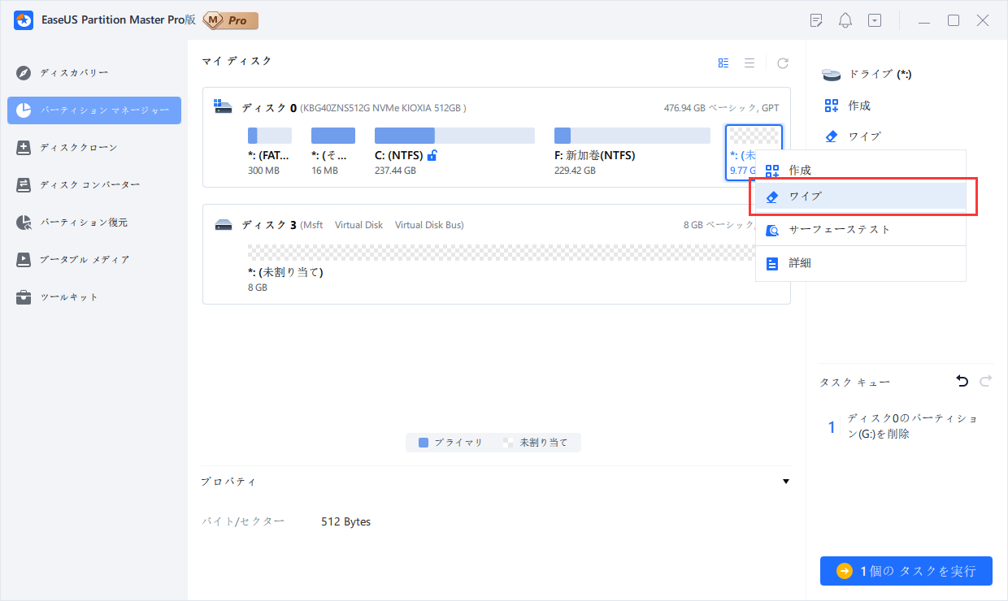Open the feedback note editor icon
Image resolution: width=1008 pixels, height=601 pixels.
(815, 19)
